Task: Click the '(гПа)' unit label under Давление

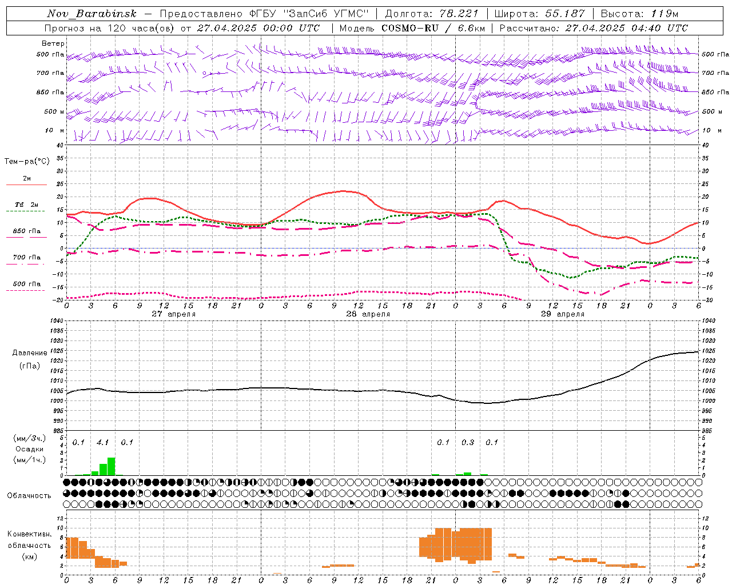Action: [x=30, y=366]
